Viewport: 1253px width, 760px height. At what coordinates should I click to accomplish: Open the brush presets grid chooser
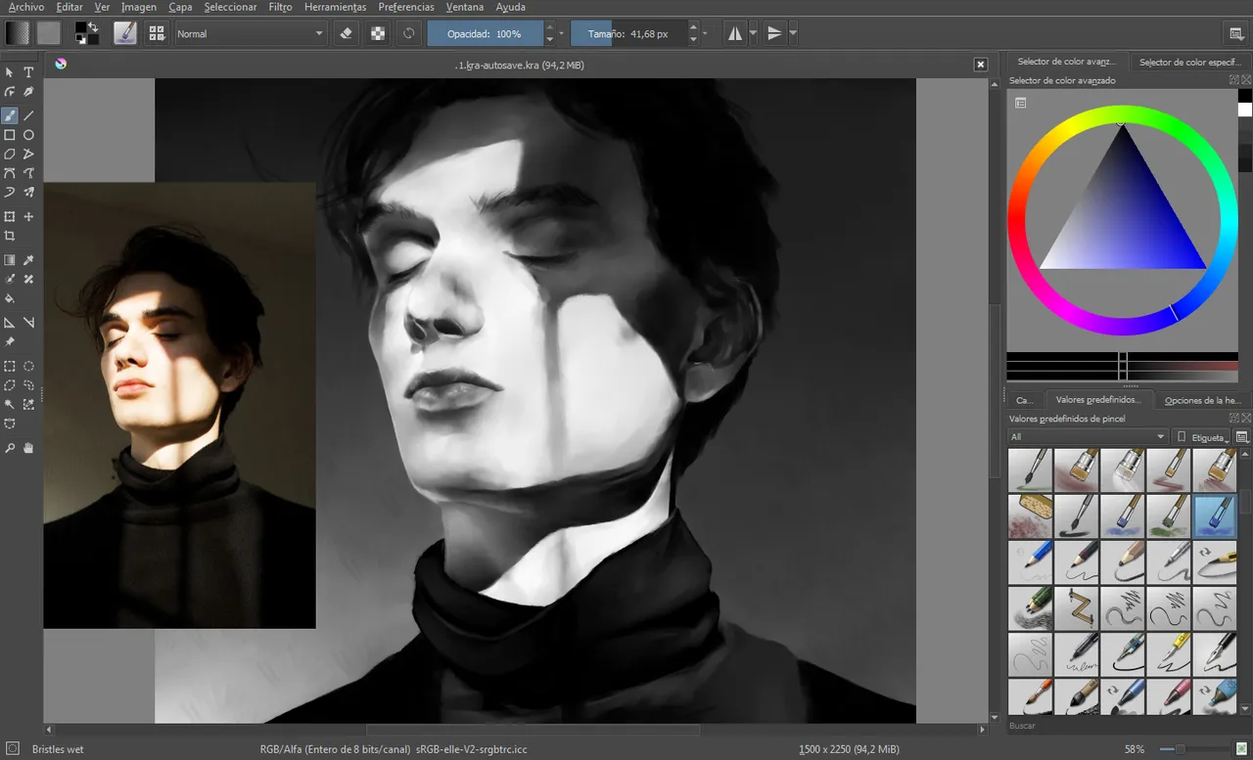coord(157,33)
